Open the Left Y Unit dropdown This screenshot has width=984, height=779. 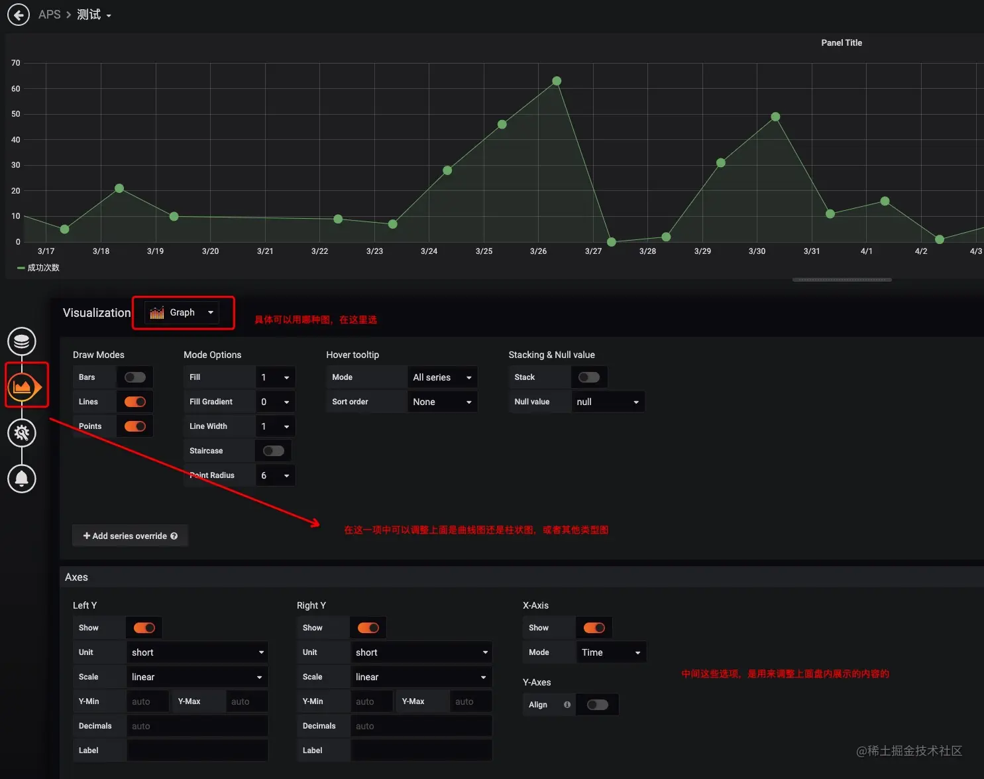197,652
